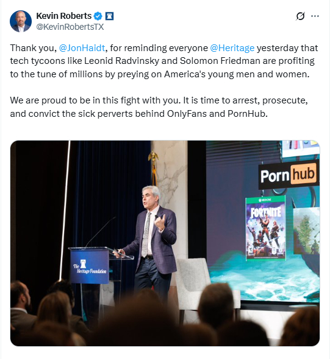Click the Kevin Roberts display name

pos(64,16)
